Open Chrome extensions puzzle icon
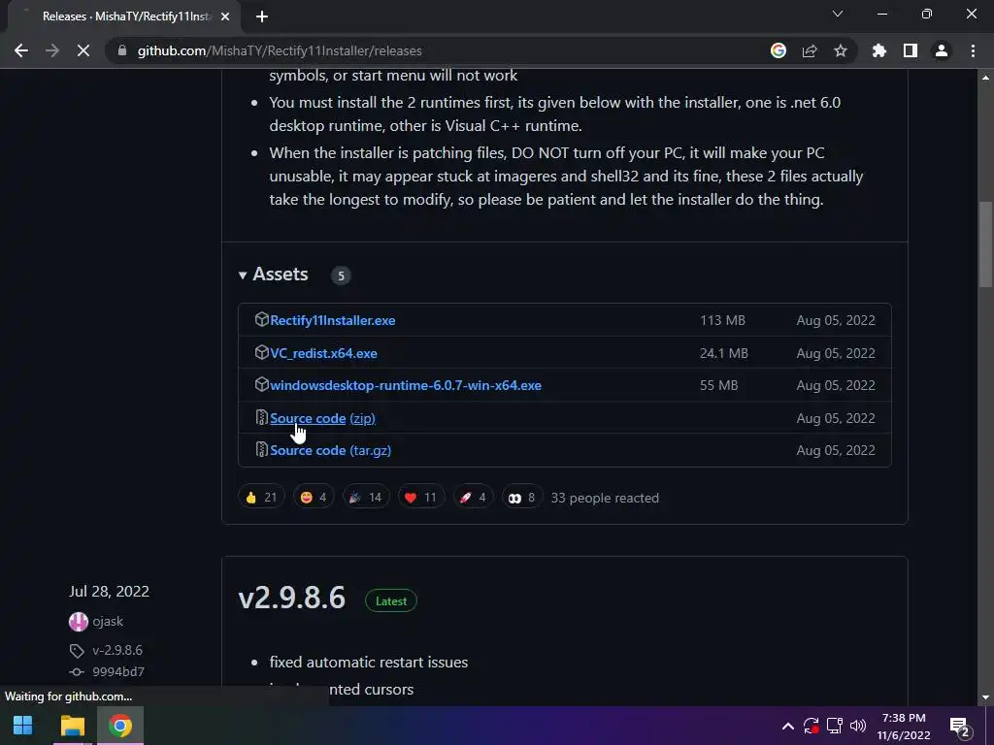This screenshot has width=994, height=745. click(x=879, y=50)
